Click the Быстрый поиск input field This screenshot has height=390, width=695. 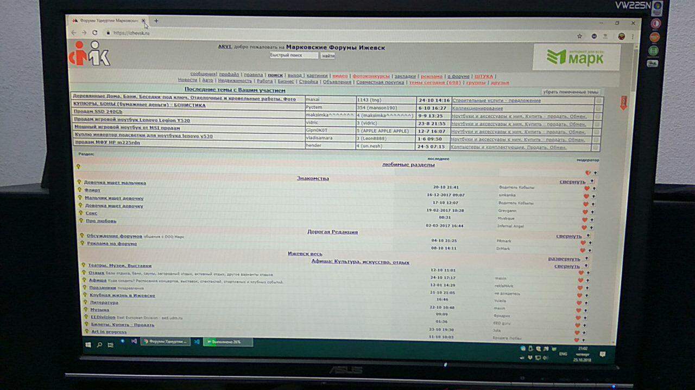[x=294, y=55]
